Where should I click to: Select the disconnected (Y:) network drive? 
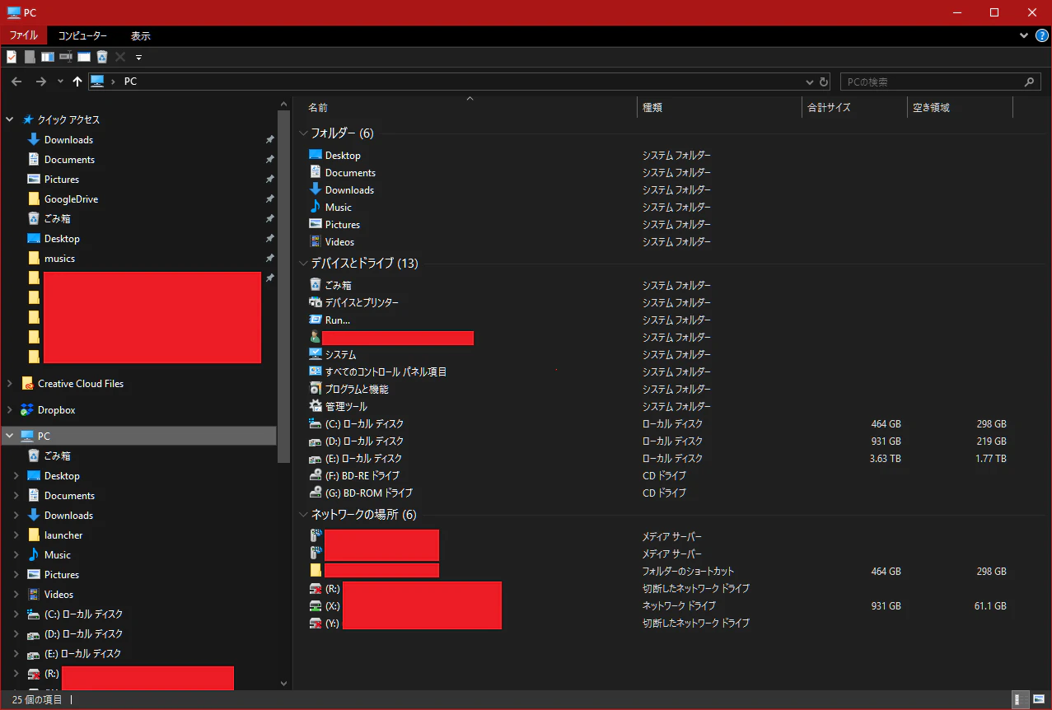pos(325,624)
